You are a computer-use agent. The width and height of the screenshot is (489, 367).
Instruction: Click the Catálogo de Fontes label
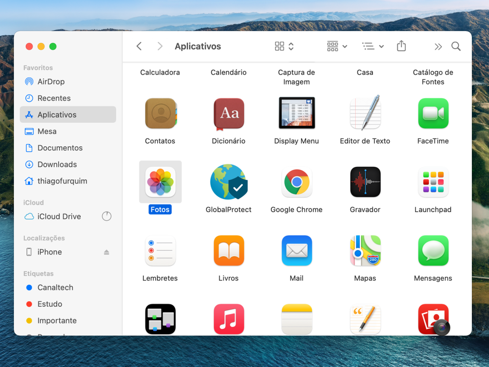[433, 77]
